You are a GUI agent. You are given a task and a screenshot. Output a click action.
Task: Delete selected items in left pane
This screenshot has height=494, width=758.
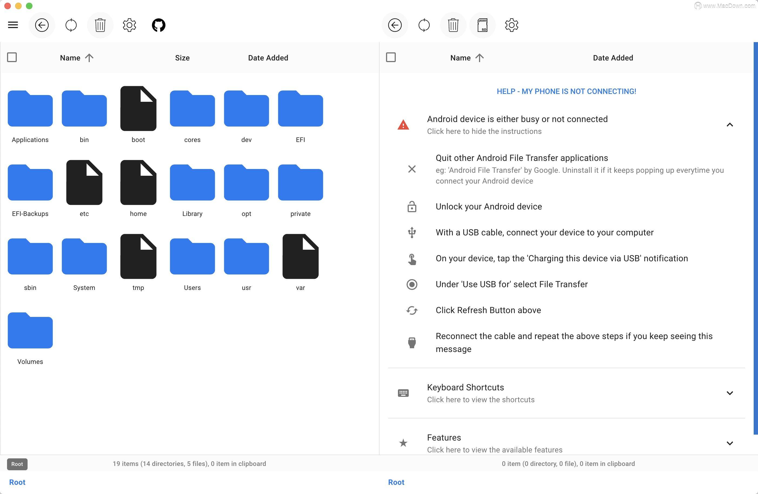(x=100, y=25)
